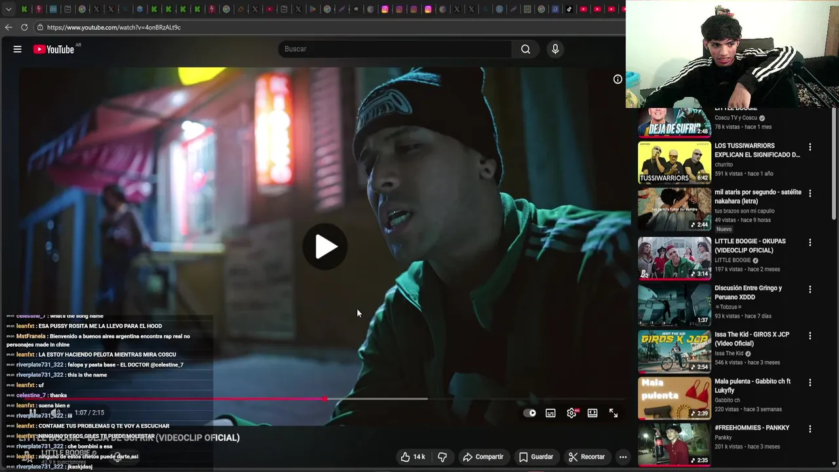Open options for Mala pulenta video
The image size is (839, 472).
(x=810, y=382)
